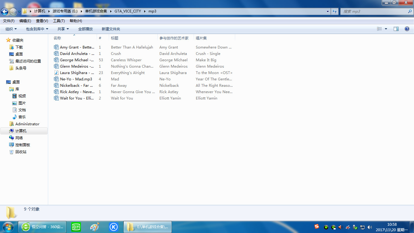
Task: Click the search magnifier icon
Action: point(410,11)
